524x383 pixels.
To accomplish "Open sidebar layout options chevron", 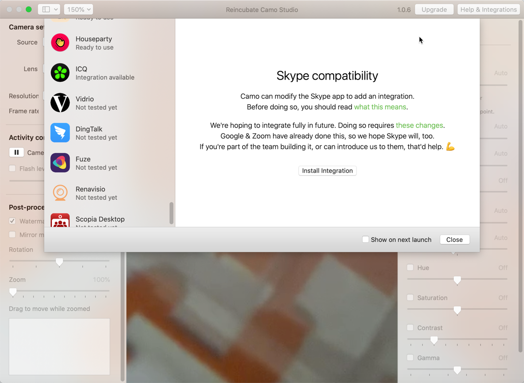I will click(x=56, y=9).
